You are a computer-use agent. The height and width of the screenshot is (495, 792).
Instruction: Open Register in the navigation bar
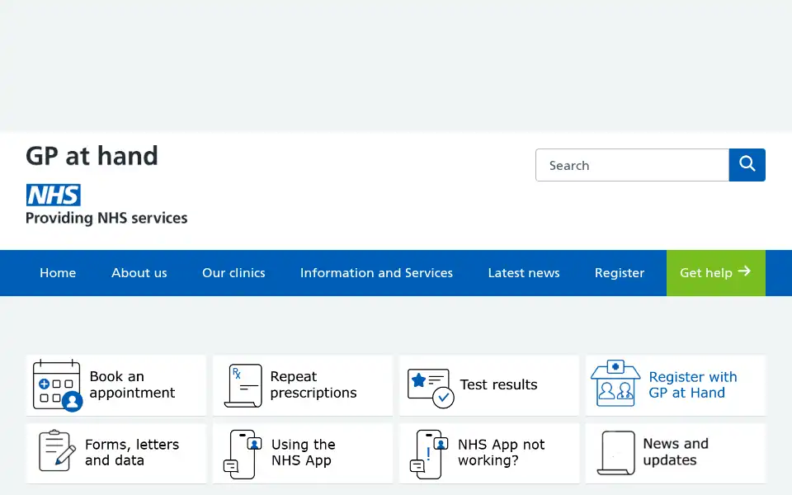[x=620, y=273]
